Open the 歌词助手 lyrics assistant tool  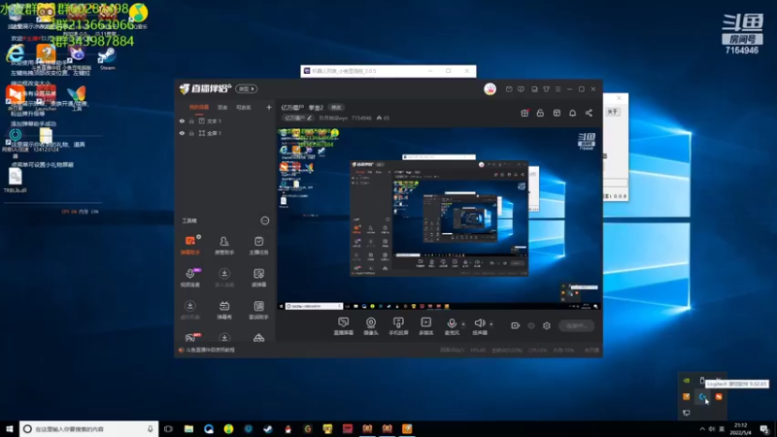pos(258,310)
